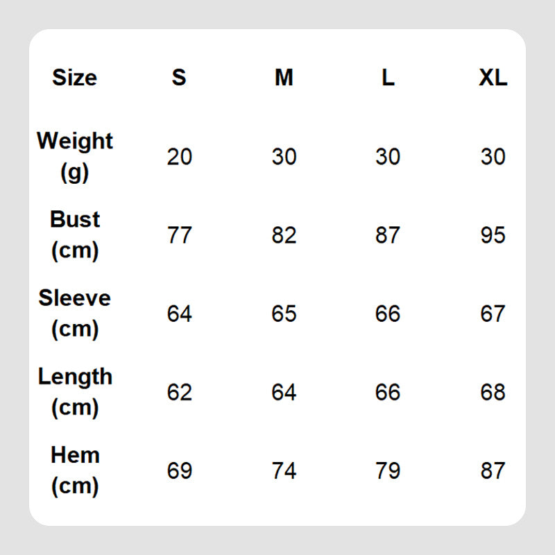This screenshot has width=555, height=555.
Task: Select the sleeve value 65 for size M
Action: point(284,314)
